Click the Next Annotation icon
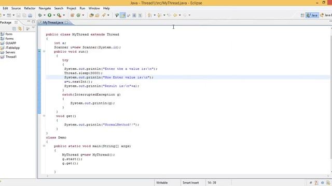Screen dimensions: 332x186 click(150, 15)
